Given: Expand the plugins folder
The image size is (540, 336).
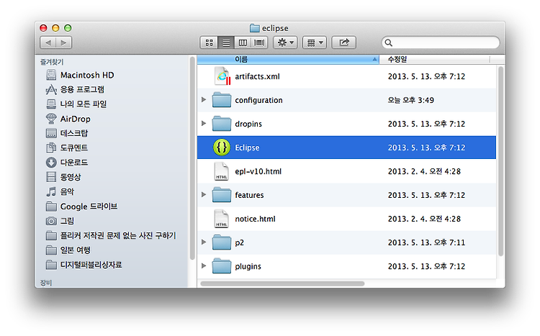Looking at the screenshot, I should 204,265.
